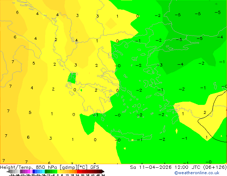
Task: Click the 'Sa 11-04-2026' date text
Action: pos(151,167)
